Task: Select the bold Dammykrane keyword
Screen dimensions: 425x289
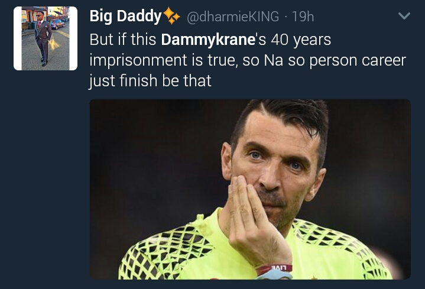Action: click(203, 40)
